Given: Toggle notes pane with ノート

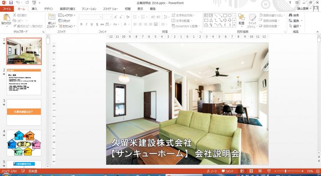Looking at the screenshot, I should [x=212, y=171].
